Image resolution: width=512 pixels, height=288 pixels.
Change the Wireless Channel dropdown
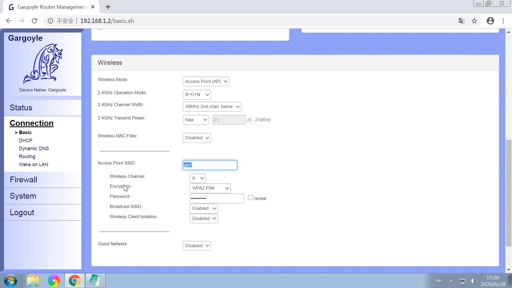pos(198,178)
